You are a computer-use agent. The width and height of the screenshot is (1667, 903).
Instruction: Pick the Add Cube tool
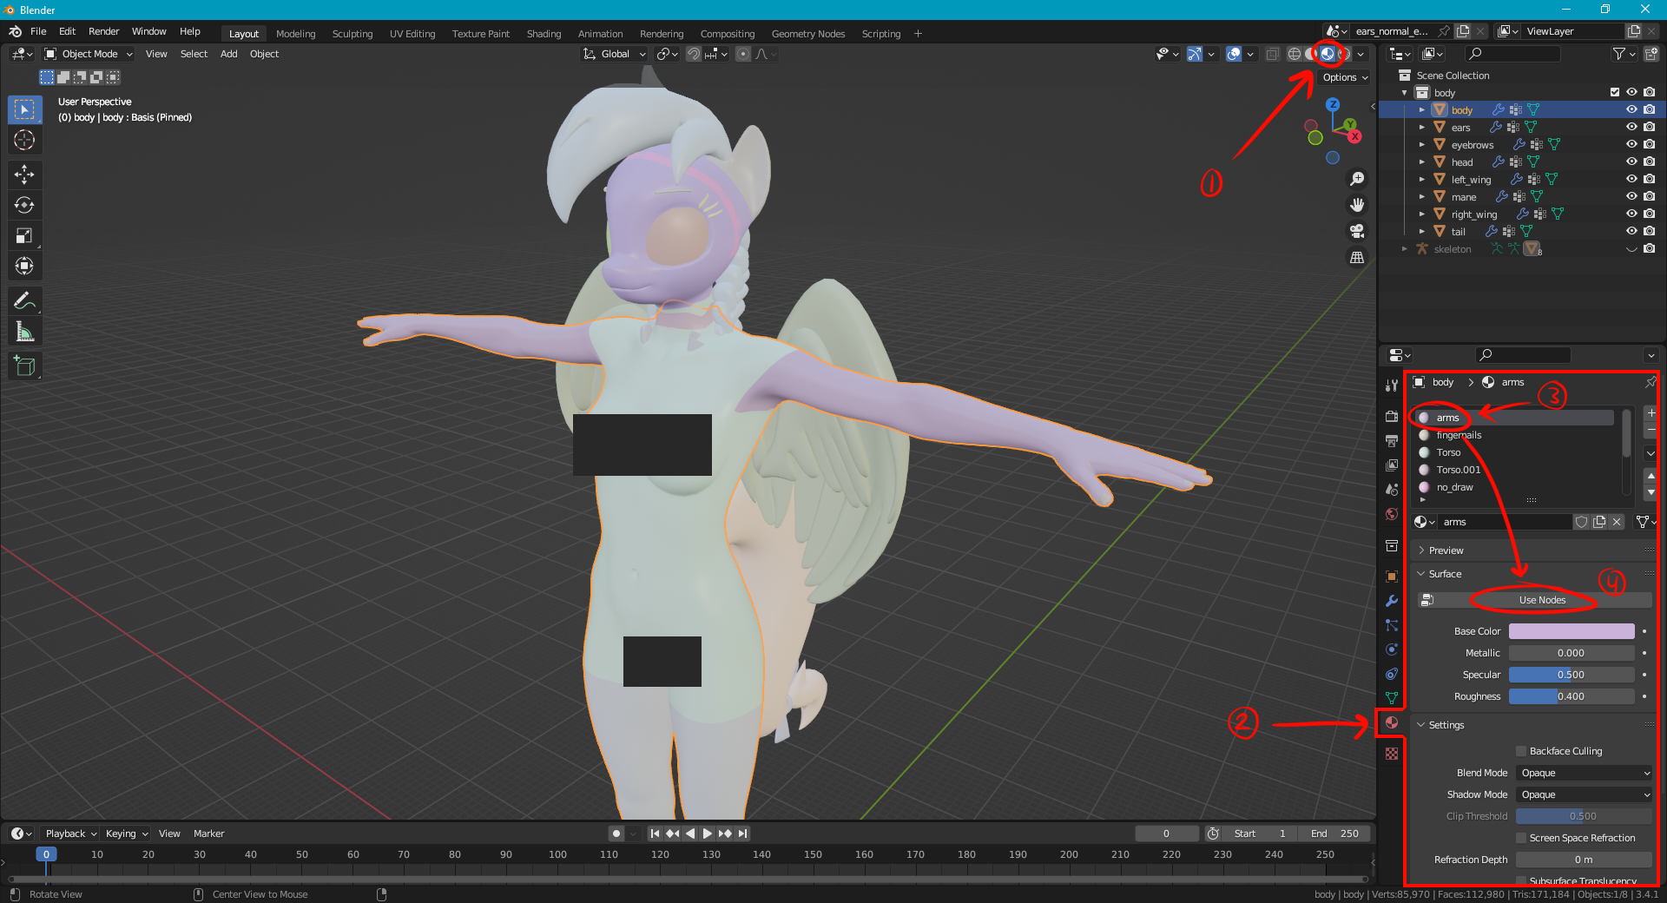click(24, 366)
